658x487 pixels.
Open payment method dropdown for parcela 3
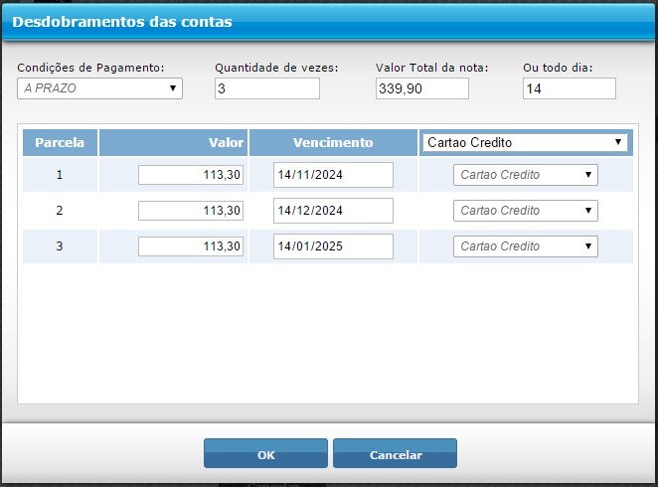(525, 246)
